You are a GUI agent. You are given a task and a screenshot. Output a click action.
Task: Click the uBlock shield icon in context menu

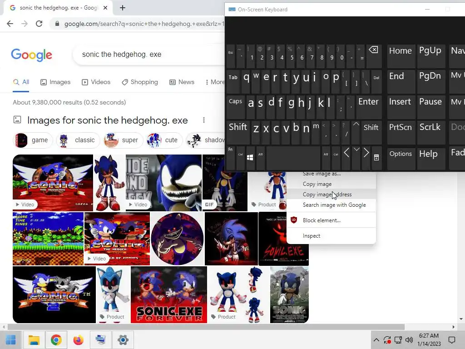[294, 220]
